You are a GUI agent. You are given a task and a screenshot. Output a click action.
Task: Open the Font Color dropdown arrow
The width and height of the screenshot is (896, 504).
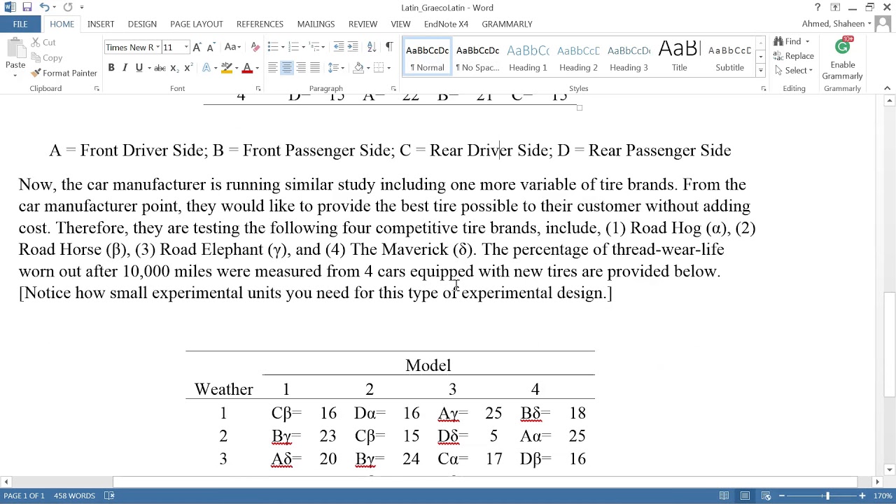point(257,68)
